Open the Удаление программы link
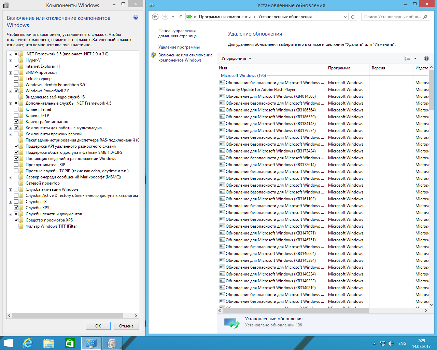 [179, 47]
